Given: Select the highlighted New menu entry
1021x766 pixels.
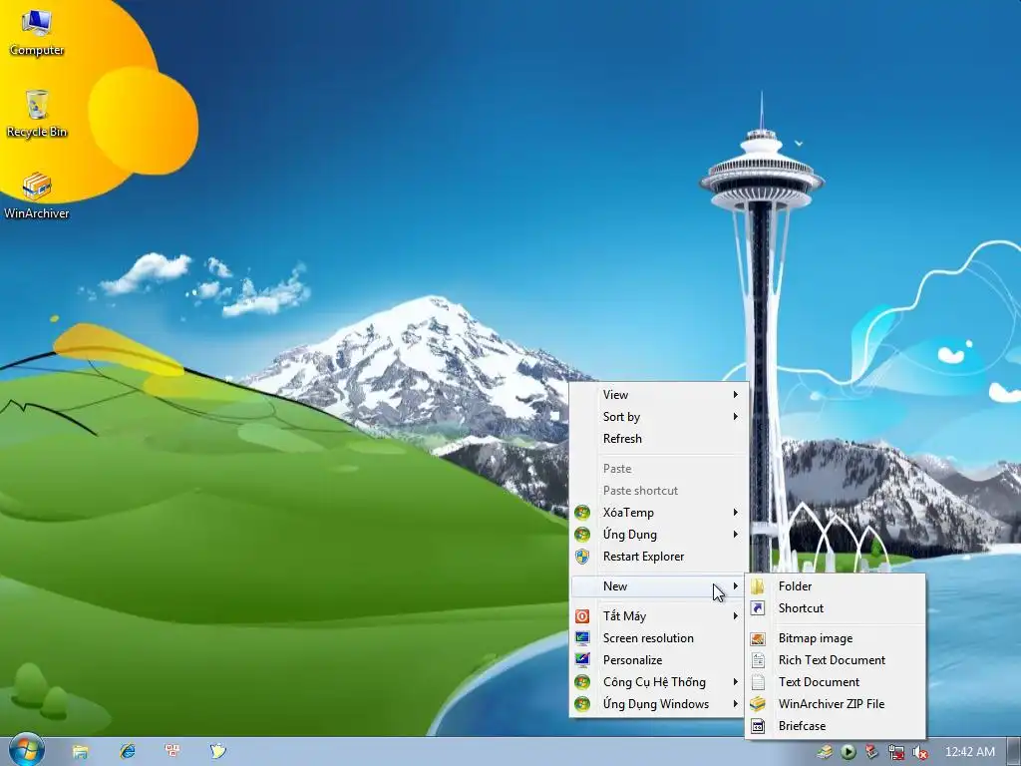Looking at the screenshot, I should (659, 586).
